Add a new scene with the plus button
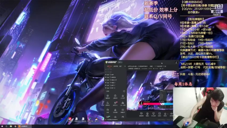Image resolution: width=227 pixels, height=128 pixels. pyautogui.click(x=125, y=66)
